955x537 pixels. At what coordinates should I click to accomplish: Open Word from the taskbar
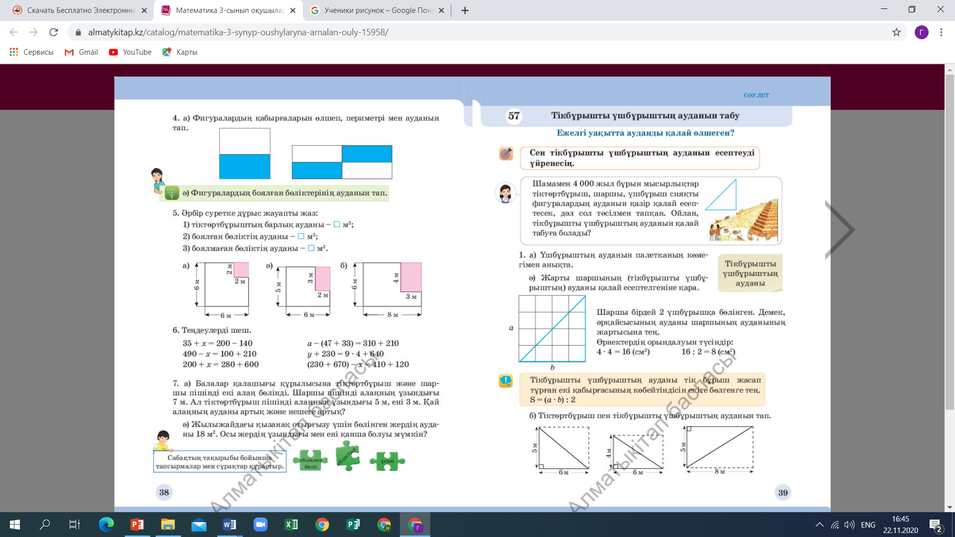click(x=230, y=525)
